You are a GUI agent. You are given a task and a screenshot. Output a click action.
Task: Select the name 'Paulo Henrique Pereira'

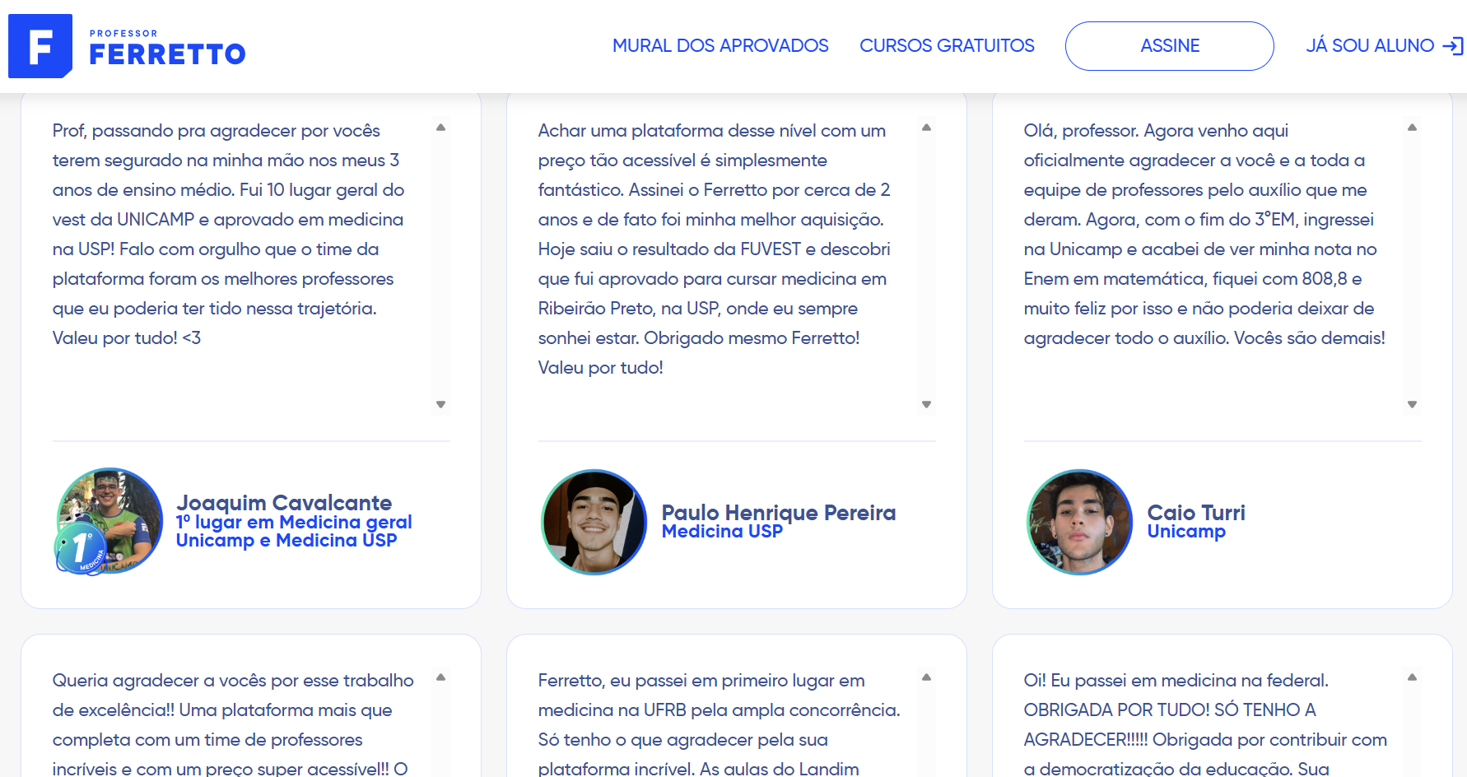(x=779, y=513)
